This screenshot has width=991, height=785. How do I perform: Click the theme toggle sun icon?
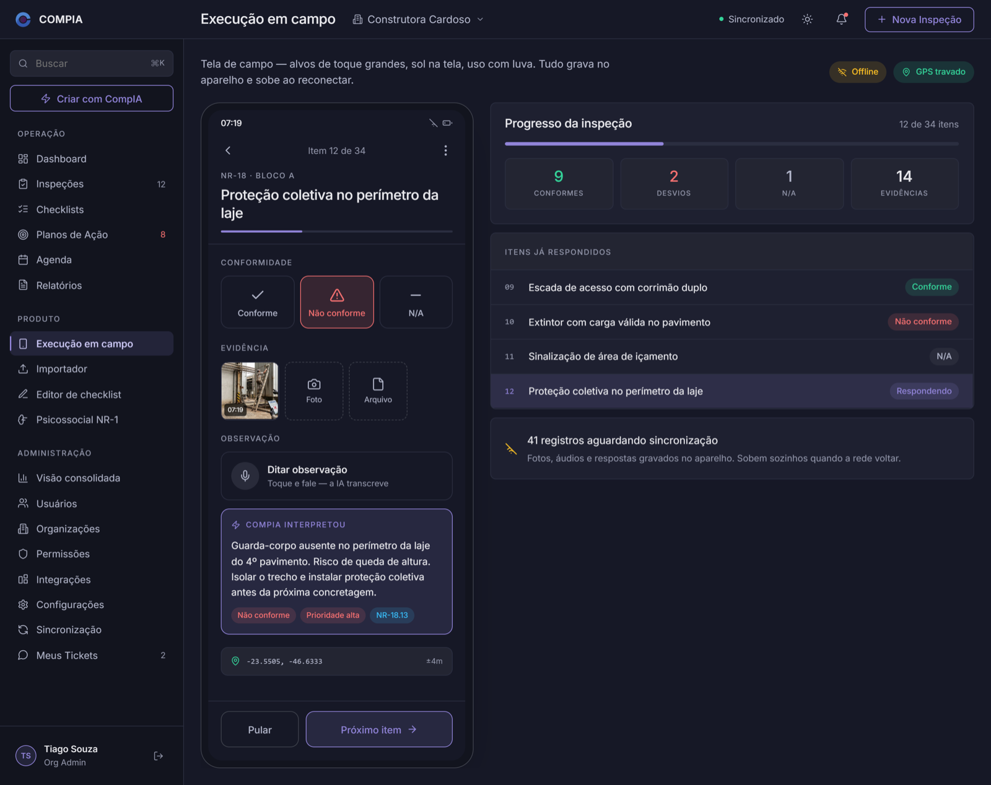[807, 19]
